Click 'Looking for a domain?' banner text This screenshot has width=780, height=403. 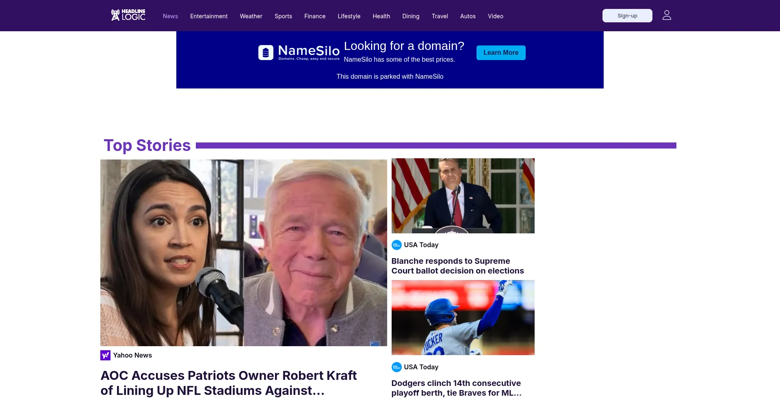tap(404, 46)
